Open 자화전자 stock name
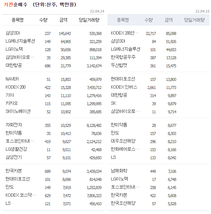This screenshot has height=214, width=211. 14,125
